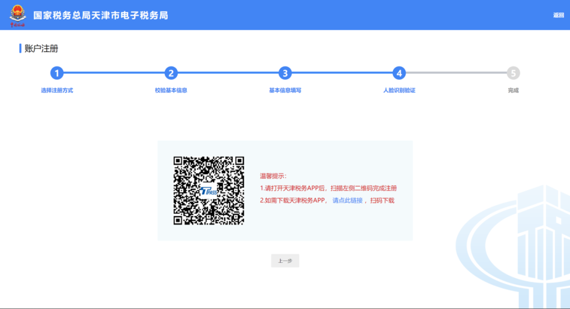Screen dimensions: 570x309
Task: Click the 上一步 button
Action: point(285,260)
